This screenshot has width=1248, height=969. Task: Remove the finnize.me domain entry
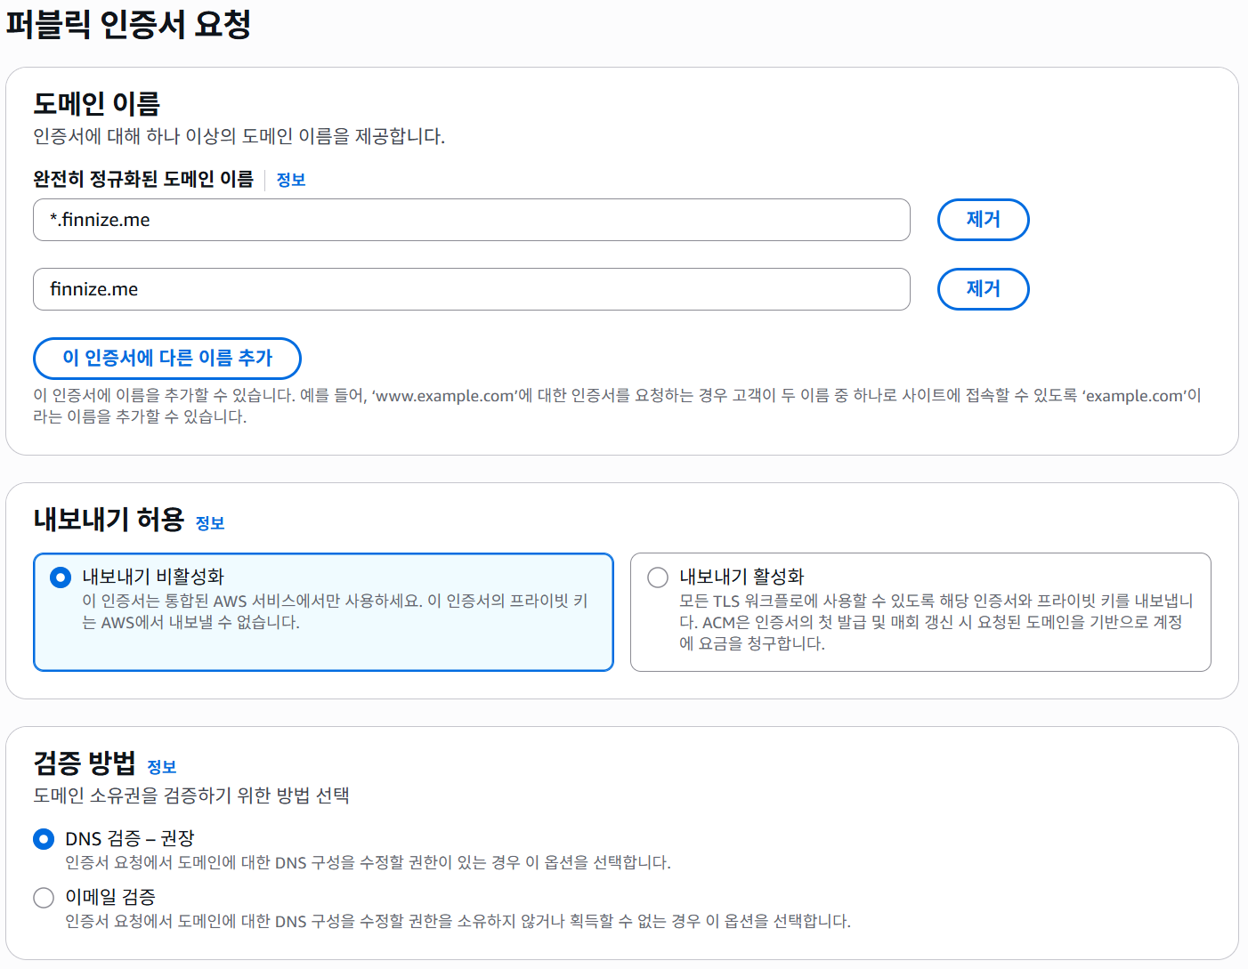983,289
